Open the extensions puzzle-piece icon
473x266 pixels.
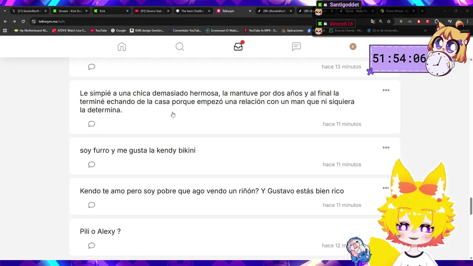tap(436, 21)
